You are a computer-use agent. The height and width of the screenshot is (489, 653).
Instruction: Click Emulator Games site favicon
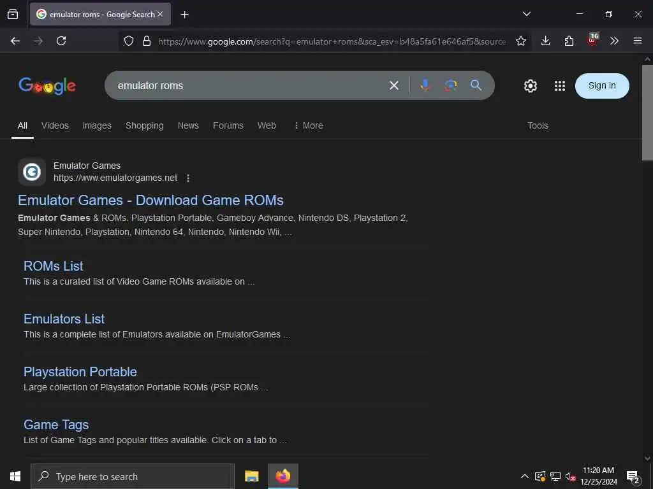click(32, 172)
